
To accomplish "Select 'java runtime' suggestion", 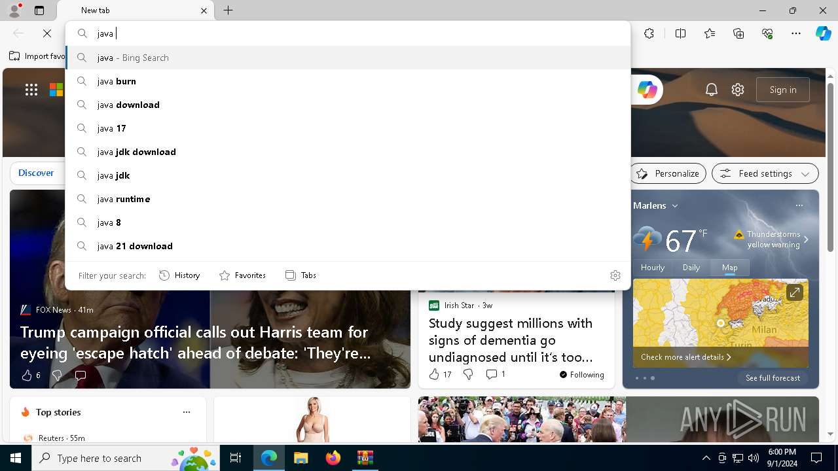I will click(x=348, y=199).
